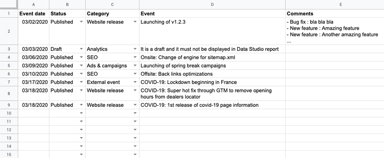Open Category dropdown in row 9

coord(135,105)
